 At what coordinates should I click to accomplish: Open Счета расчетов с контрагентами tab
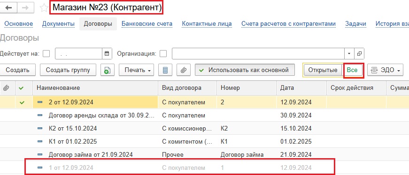pos(288,24)
